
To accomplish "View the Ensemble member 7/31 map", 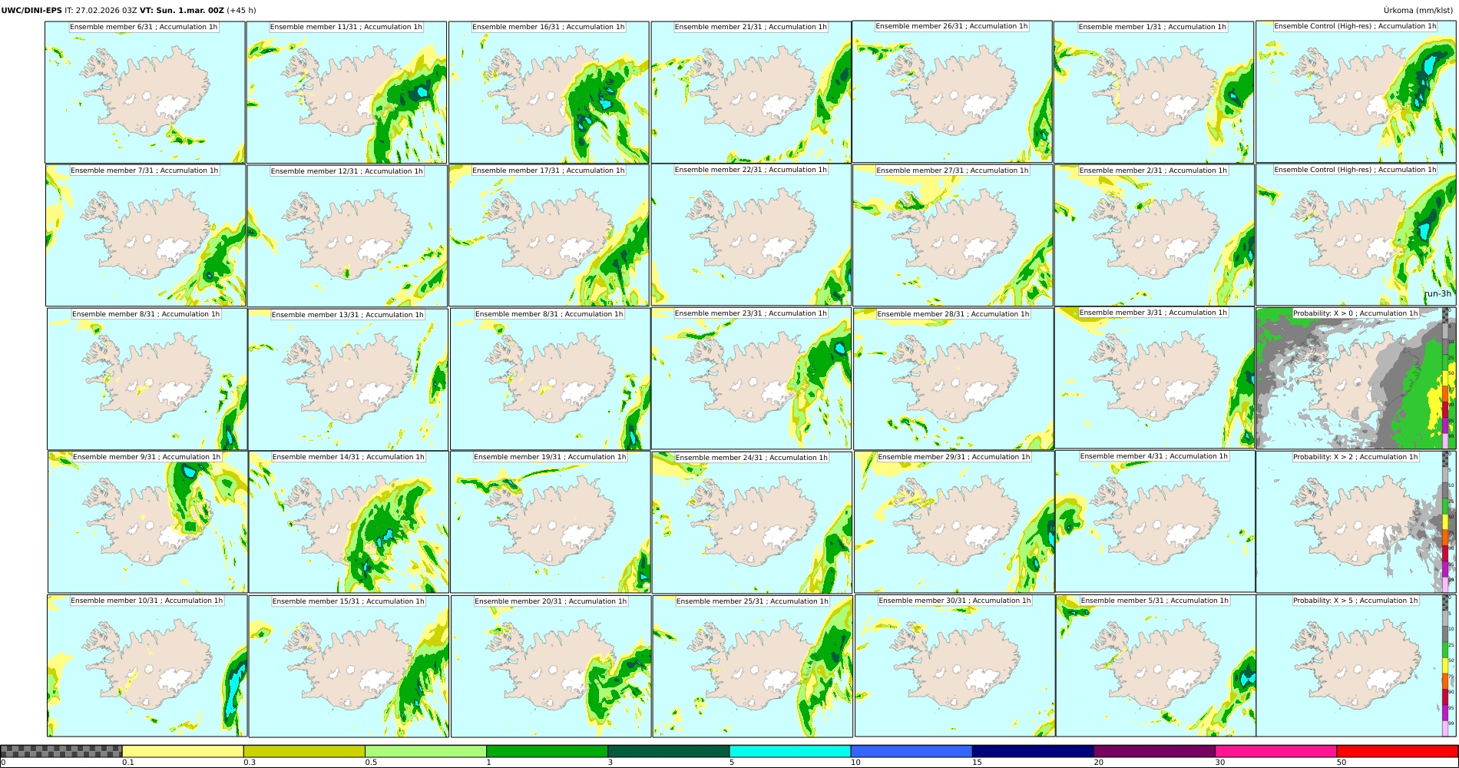I will coord(146,235).
